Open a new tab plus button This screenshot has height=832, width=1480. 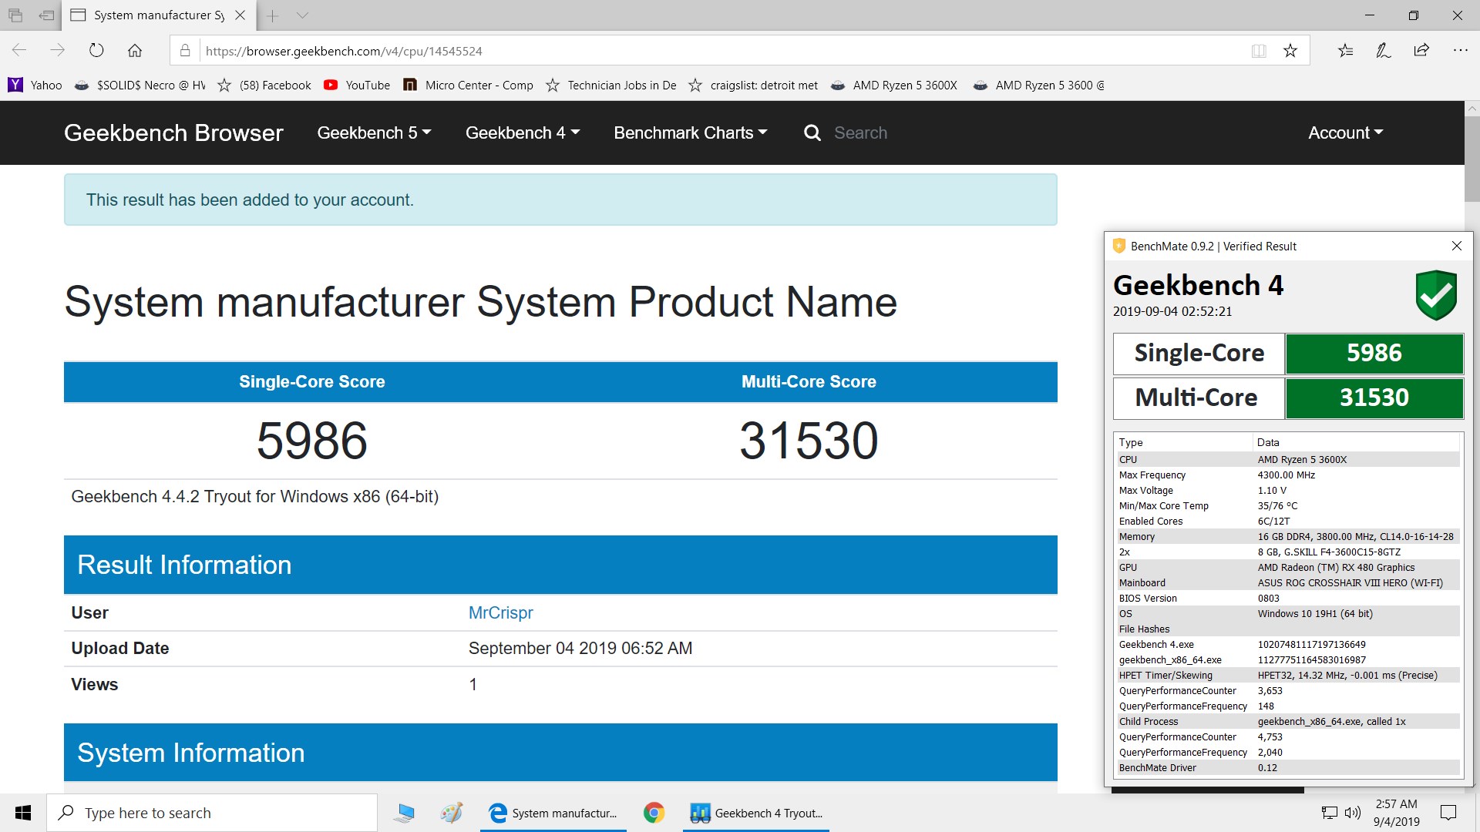coord(272,15)
